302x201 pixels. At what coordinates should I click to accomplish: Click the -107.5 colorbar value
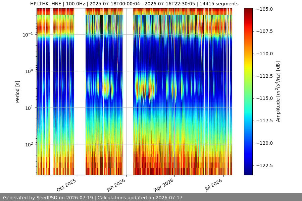click(264, 31)
